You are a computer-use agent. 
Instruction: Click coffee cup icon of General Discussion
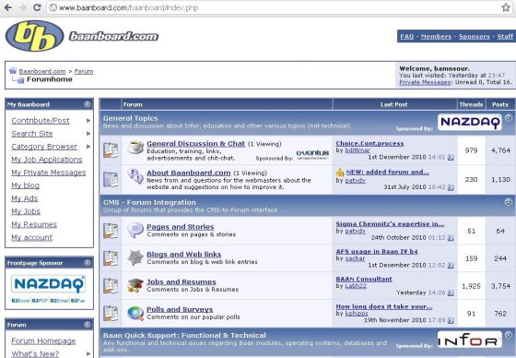[x=135, y=147]
